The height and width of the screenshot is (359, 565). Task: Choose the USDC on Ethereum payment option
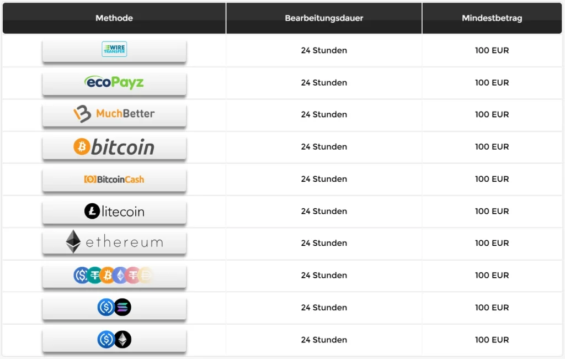coord(114,340)
